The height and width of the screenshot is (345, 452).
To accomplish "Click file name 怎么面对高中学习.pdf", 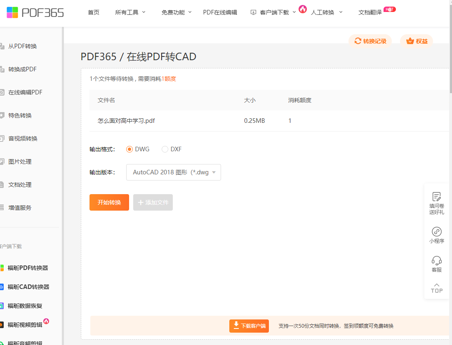I will [126, 121].
